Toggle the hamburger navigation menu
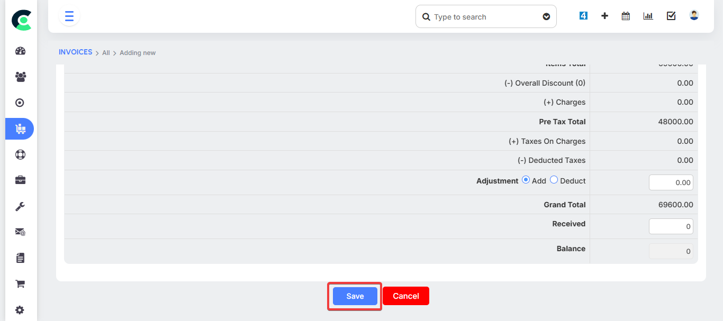This screenshot has height=321, width=723. pos(69,16)
